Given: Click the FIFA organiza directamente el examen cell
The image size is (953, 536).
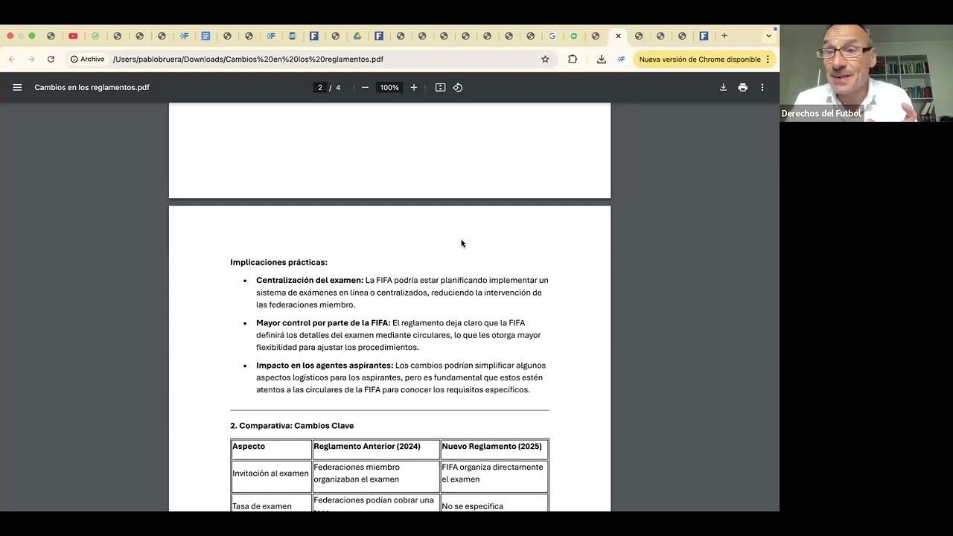Looking at the screenshot, I should [494, 476].
